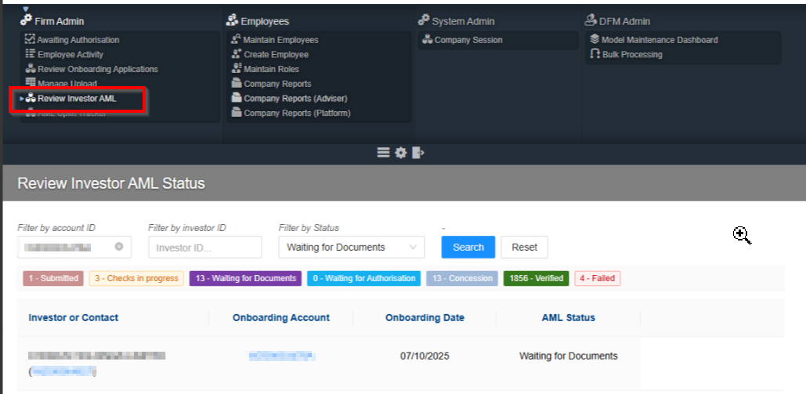This screenshot has width=806, height=394.
Task: Open Review Onboarding Applications
Action: (x=98, y=69)
